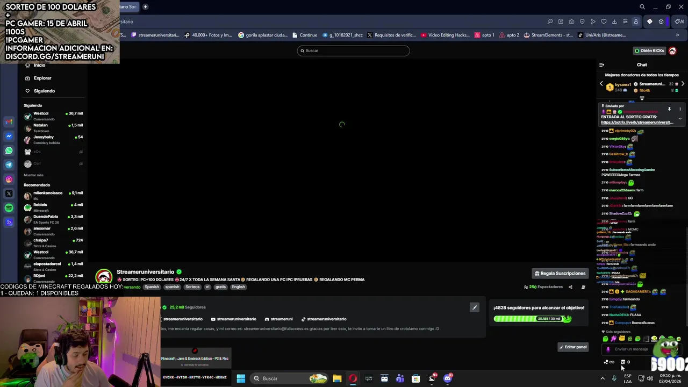Show hidden system tray icons
Screen dimensions: 688x387
(602, 378)
